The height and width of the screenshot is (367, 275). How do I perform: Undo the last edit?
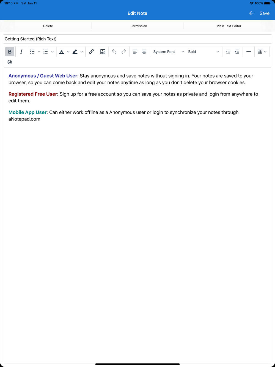pos(114,52)
